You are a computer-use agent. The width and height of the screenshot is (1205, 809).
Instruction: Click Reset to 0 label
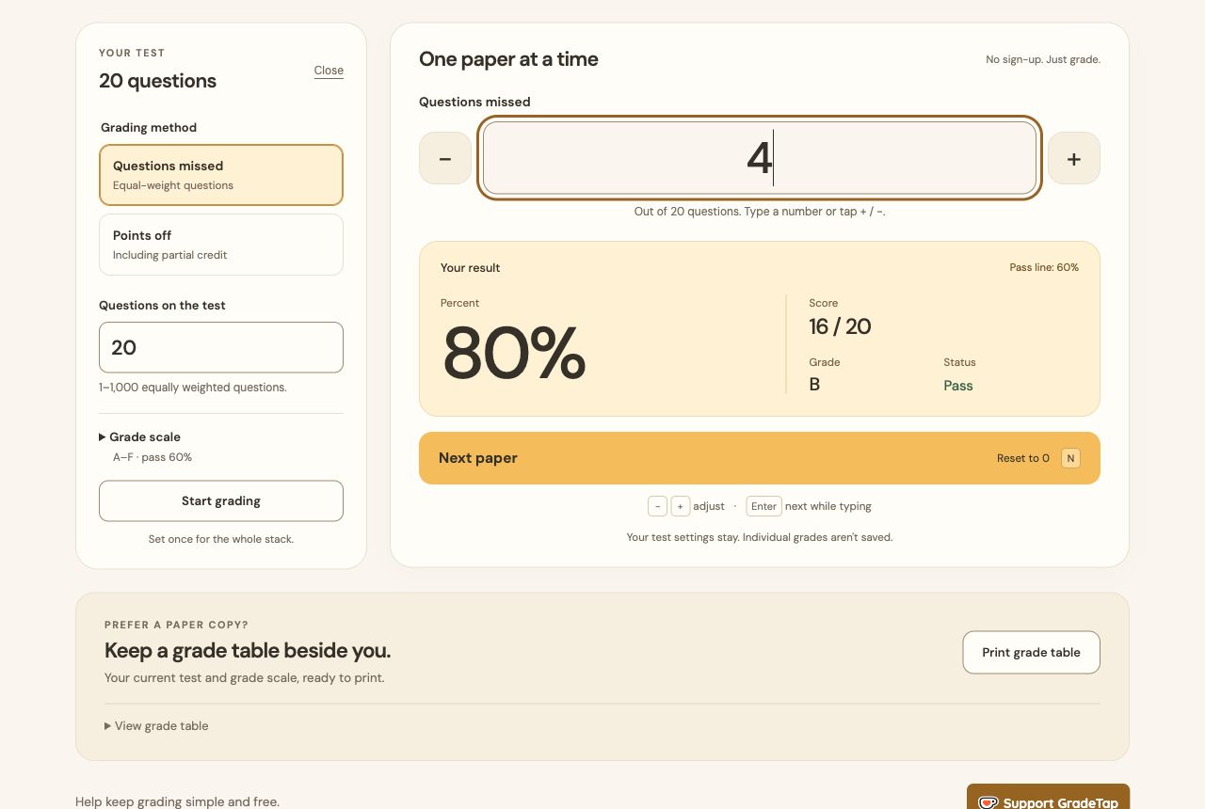tap(1023, 458)
